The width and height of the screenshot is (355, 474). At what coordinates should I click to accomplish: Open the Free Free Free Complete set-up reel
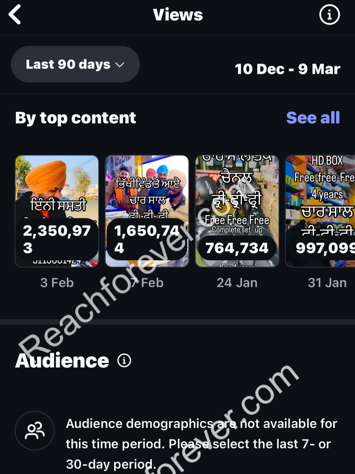point(237,211)
